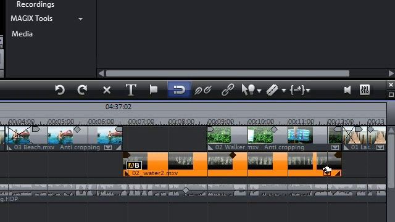Click Anti cropping text on Walker clip
Image resolution: width=395 pixels, height=222 pixels.
click(x=284, y=147)
